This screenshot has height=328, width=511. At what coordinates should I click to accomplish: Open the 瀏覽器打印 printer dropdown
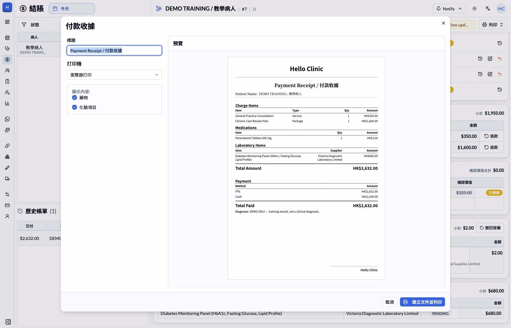coord(114,75)
